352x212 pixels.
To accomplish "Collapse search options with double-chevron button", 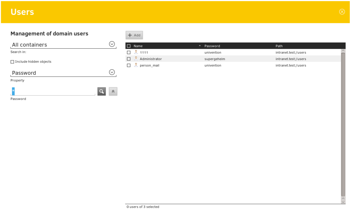I will [113, 91].
